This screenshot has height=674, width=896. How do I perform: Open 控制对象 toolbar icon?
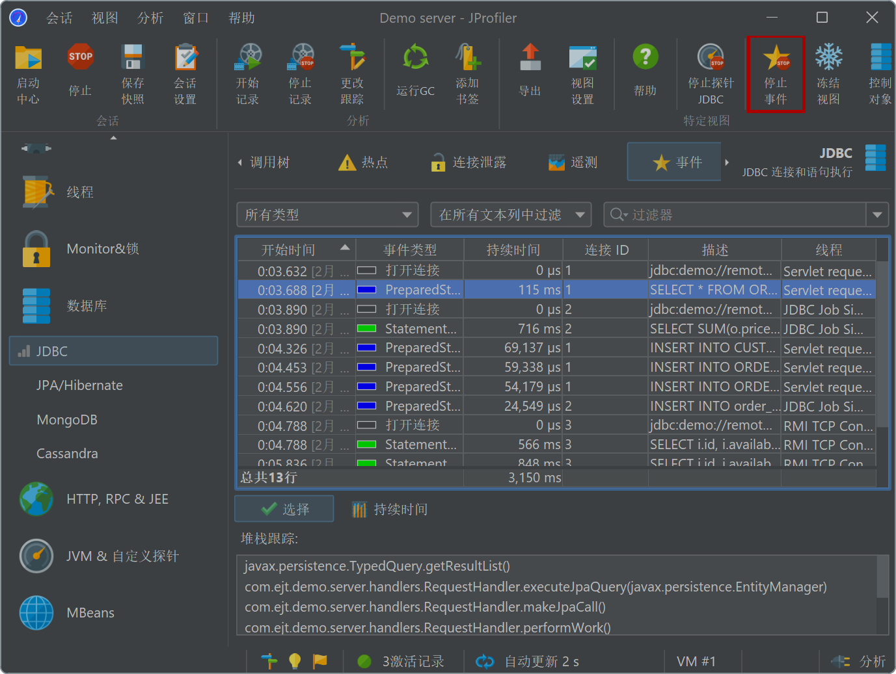click(x=880, y=75)
